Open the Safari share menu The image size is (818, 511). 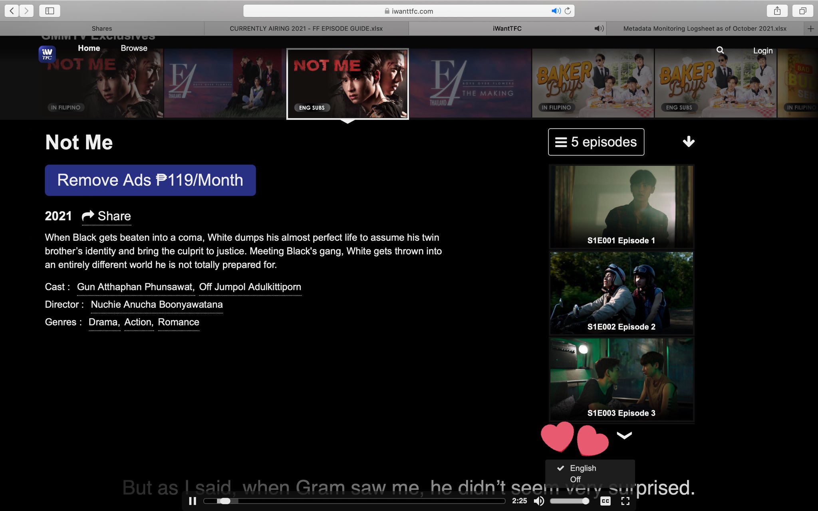point(777,11)
